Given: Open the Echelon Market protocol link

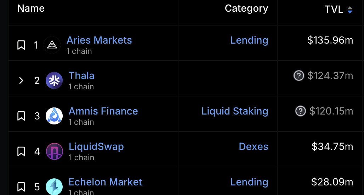Looking at the screenshot, I should [105, 182].
